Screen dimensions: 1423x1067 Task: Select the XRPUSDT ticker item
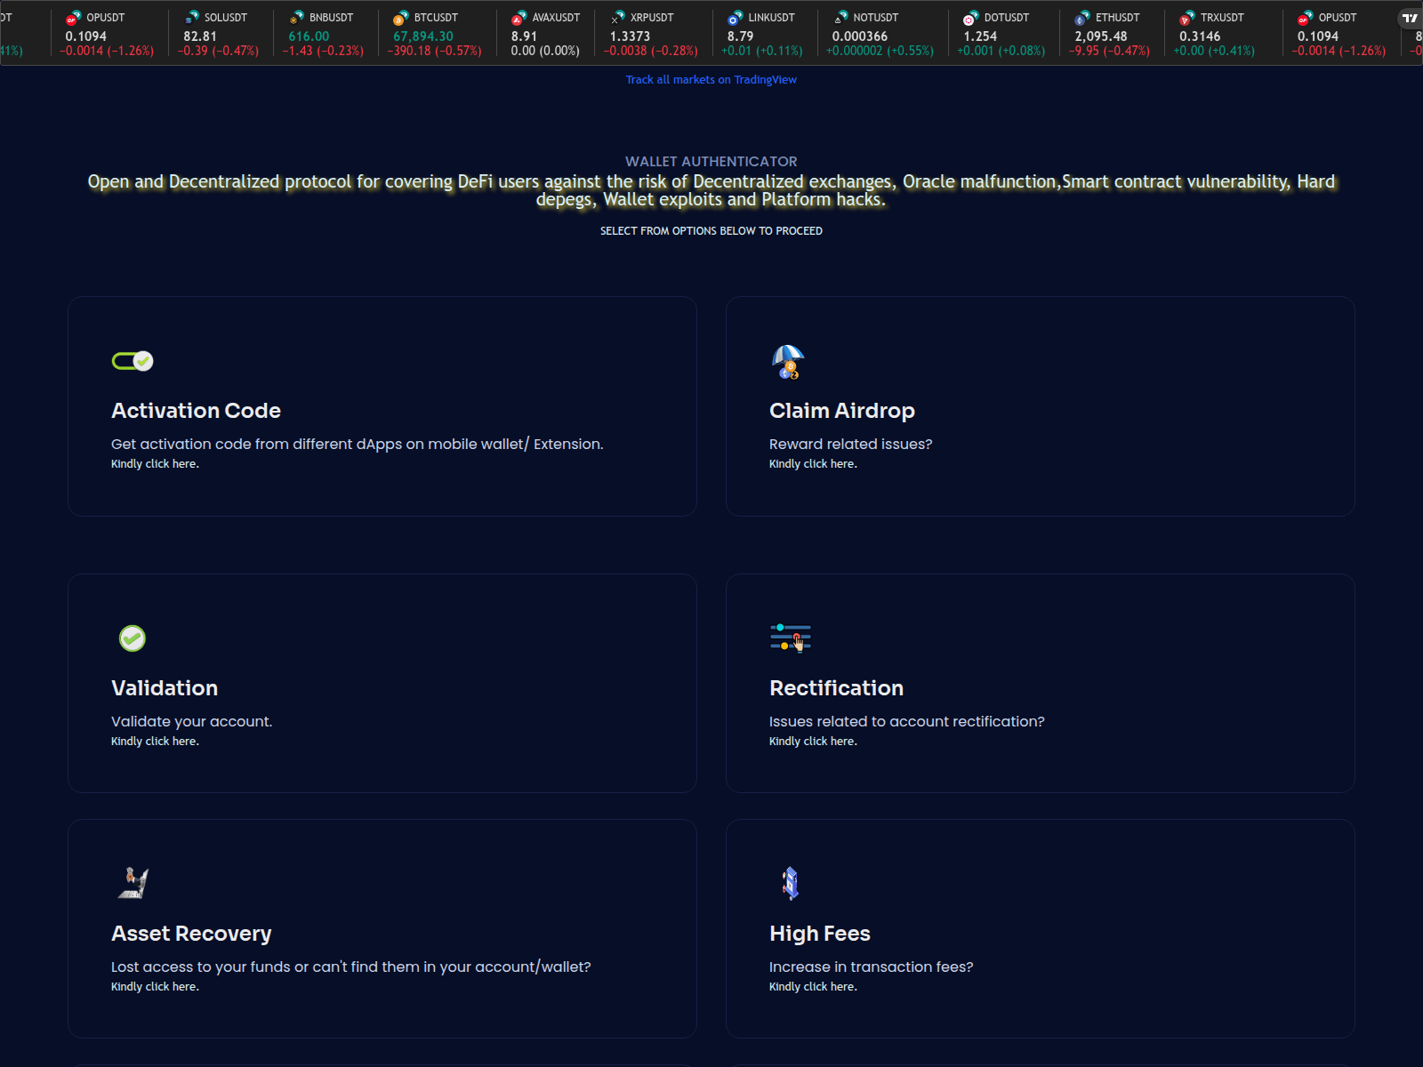click(650, 34)
